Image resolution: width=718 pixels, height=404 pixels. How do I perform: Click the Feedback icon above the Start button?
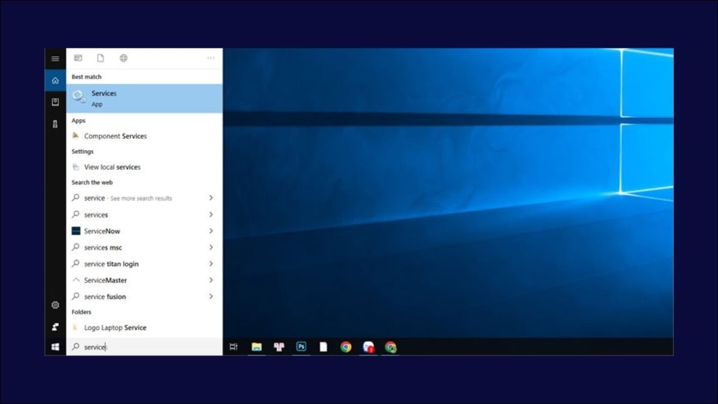[55, 327]
